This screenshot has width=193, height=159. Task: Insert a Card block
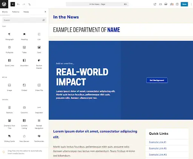pos(39,49)
